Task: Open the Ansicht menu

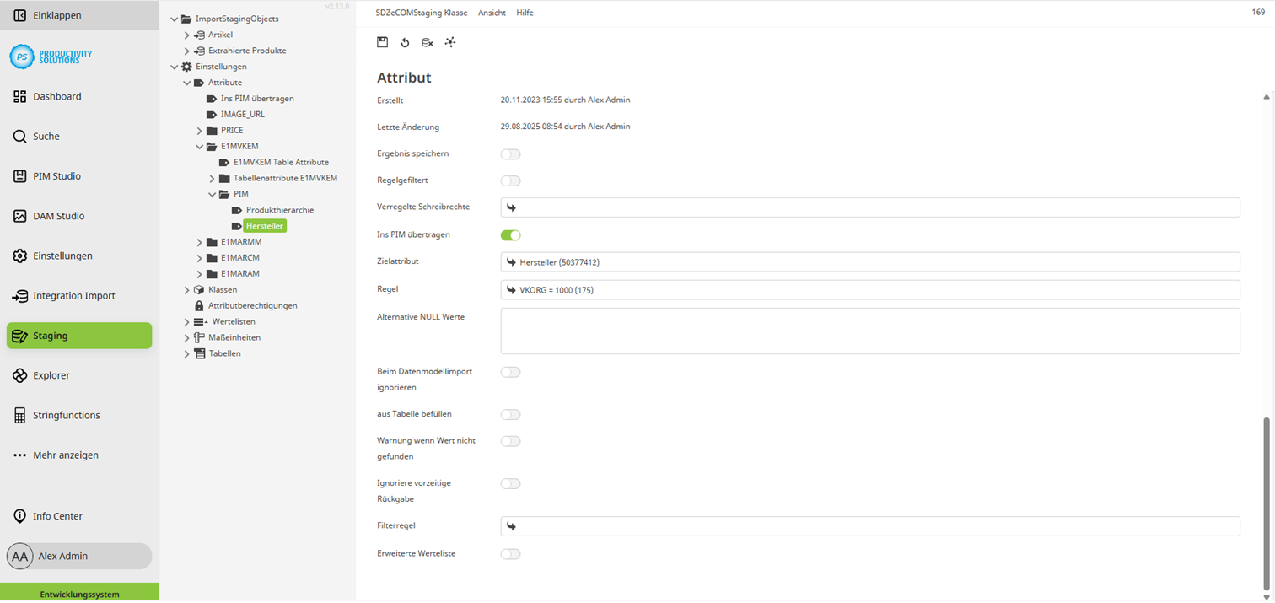Action: click(x=492, y=13)
